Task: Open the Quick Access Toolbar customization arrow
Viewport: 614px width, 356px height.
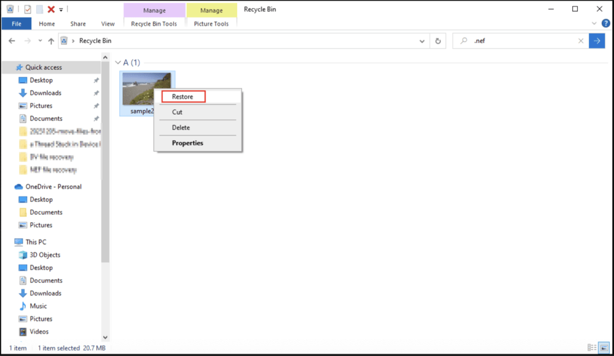Action: coord(60,9)
